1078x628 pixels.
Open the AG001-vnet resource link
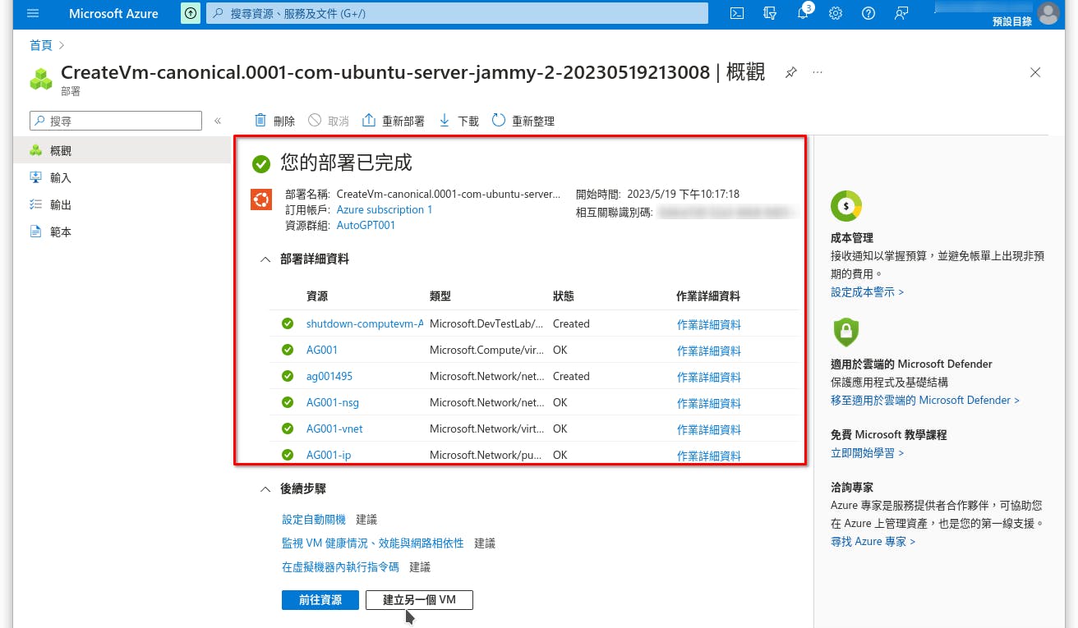pyautogui.click(x=334, y=429)
